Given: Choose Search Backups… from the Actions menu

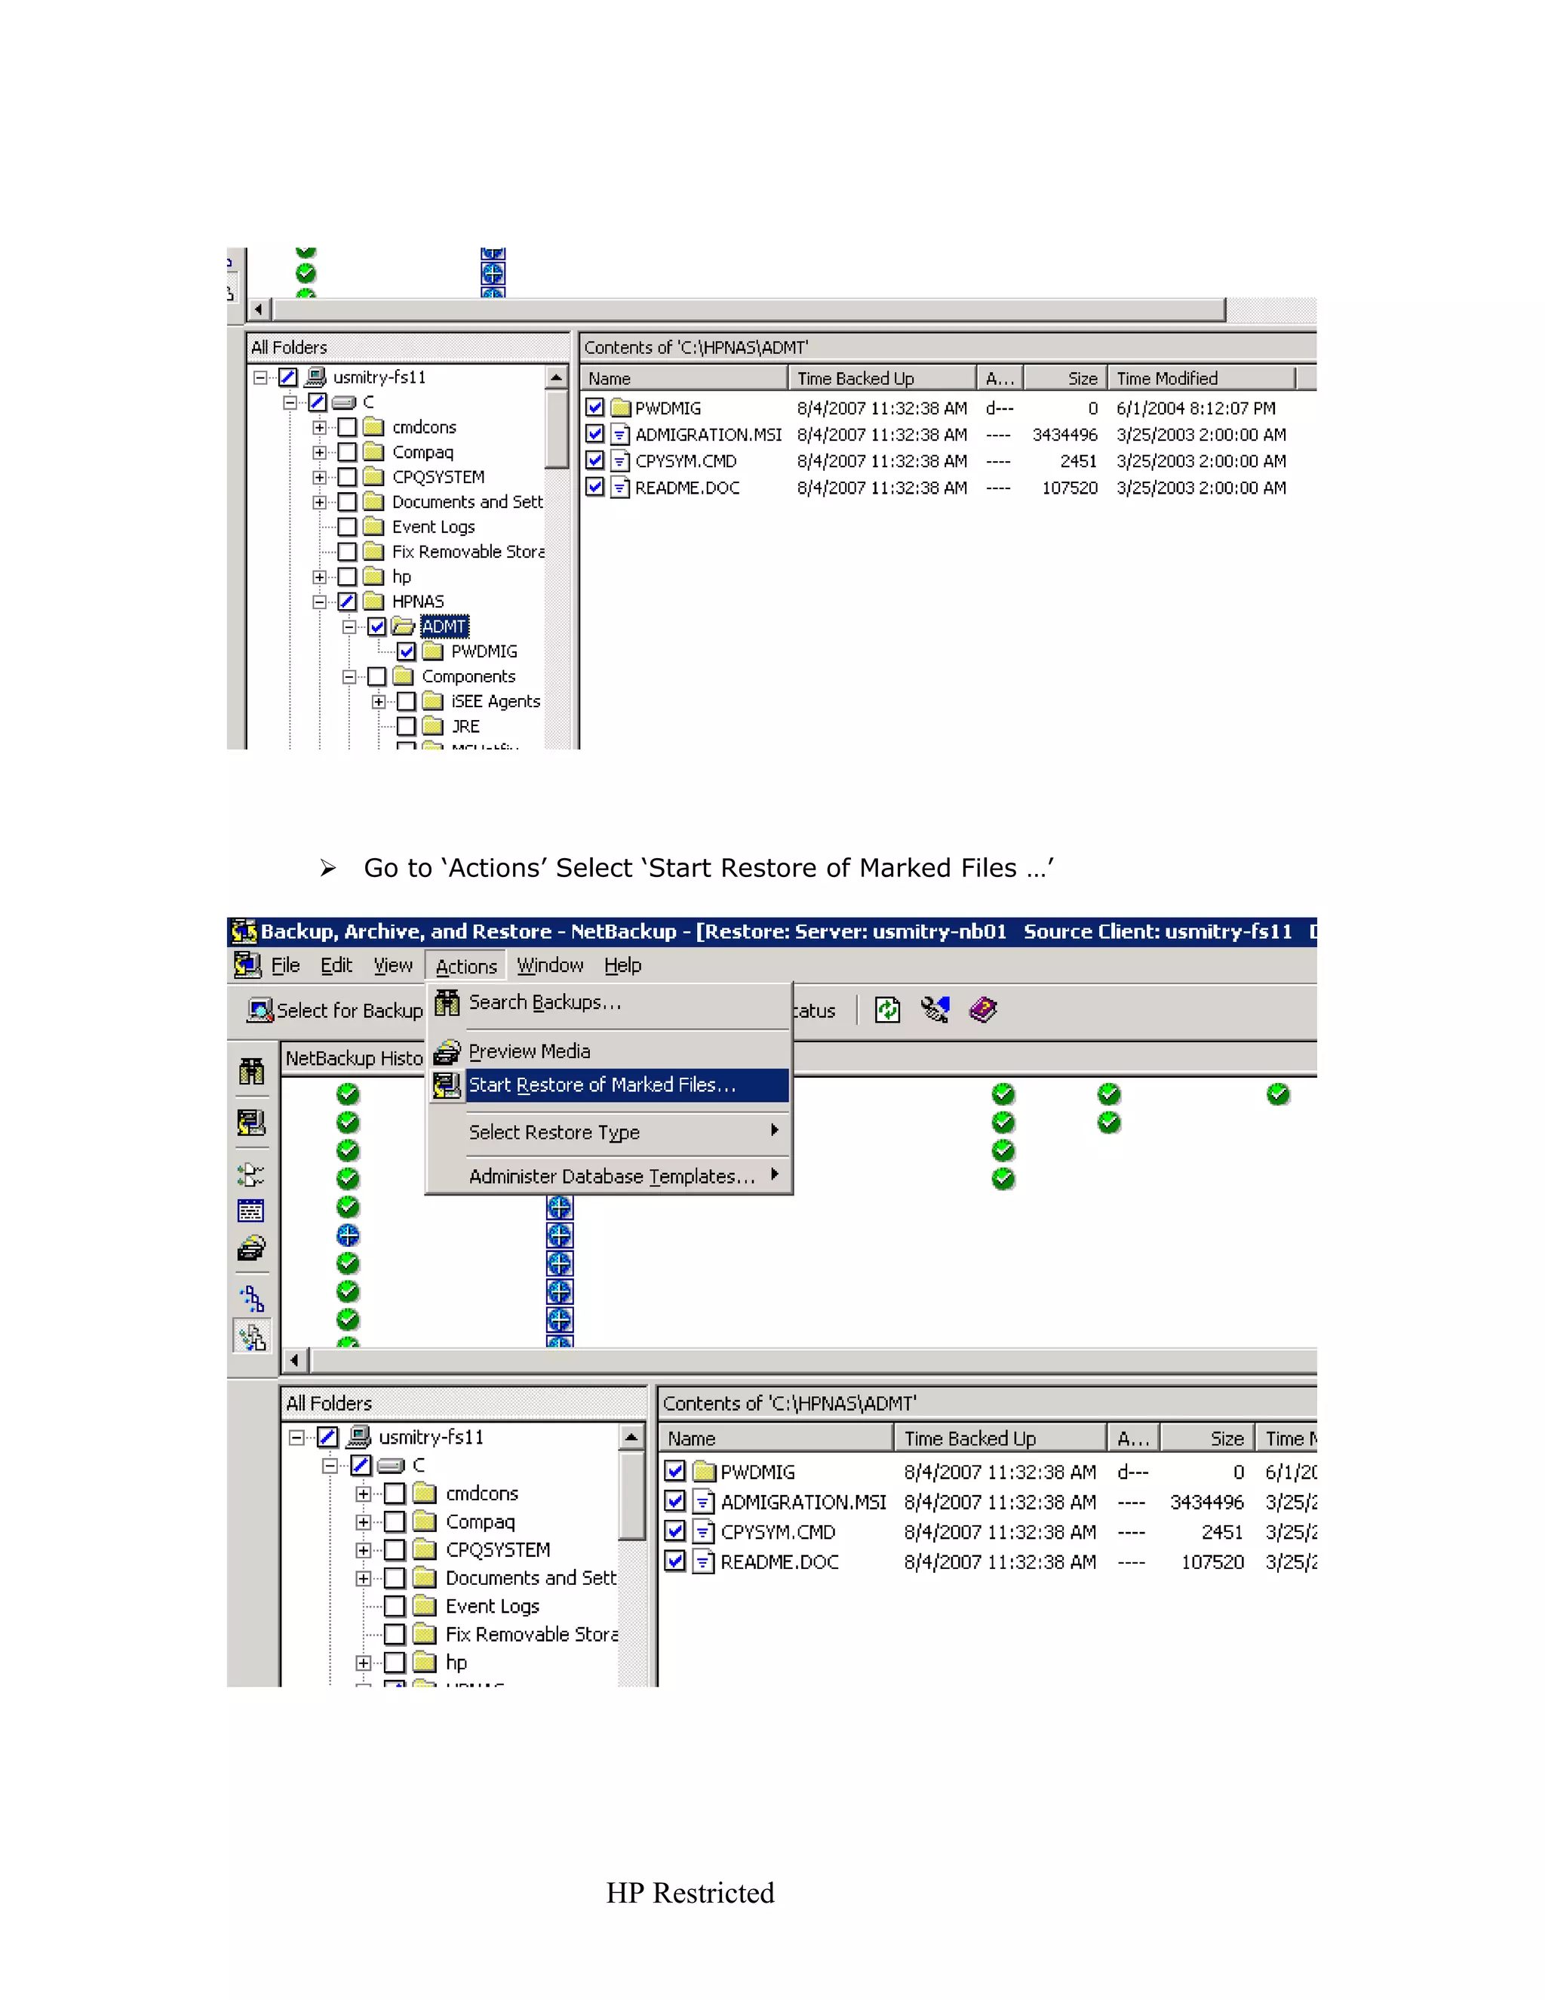Looking at the screenshot, I should (609, 1003).
